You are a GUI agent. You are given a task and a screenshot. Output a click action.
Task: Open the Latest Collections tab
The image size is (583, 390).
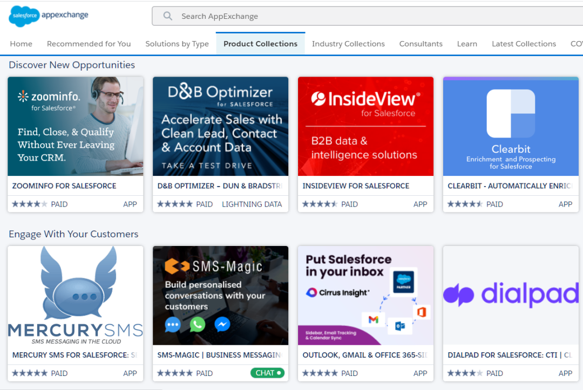pyautogui.click(x=524, y=44)
